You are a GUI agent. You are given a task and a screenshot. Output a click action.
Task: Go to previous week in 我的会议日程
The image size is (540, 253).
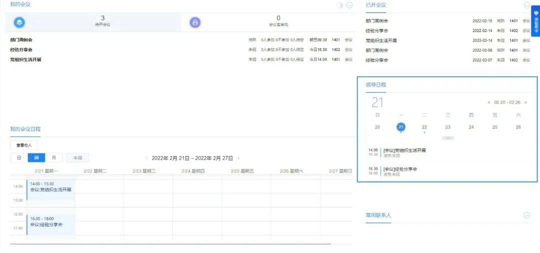[146, 158]
